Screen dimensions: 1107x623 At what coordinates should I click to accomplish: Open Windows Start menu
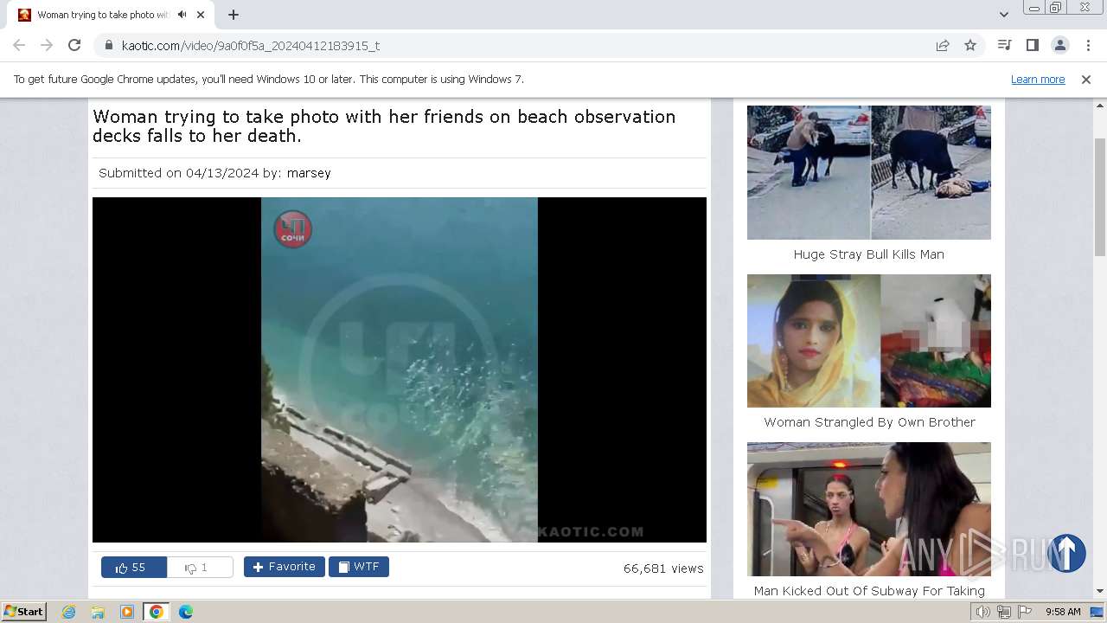[x=23, y=612]
